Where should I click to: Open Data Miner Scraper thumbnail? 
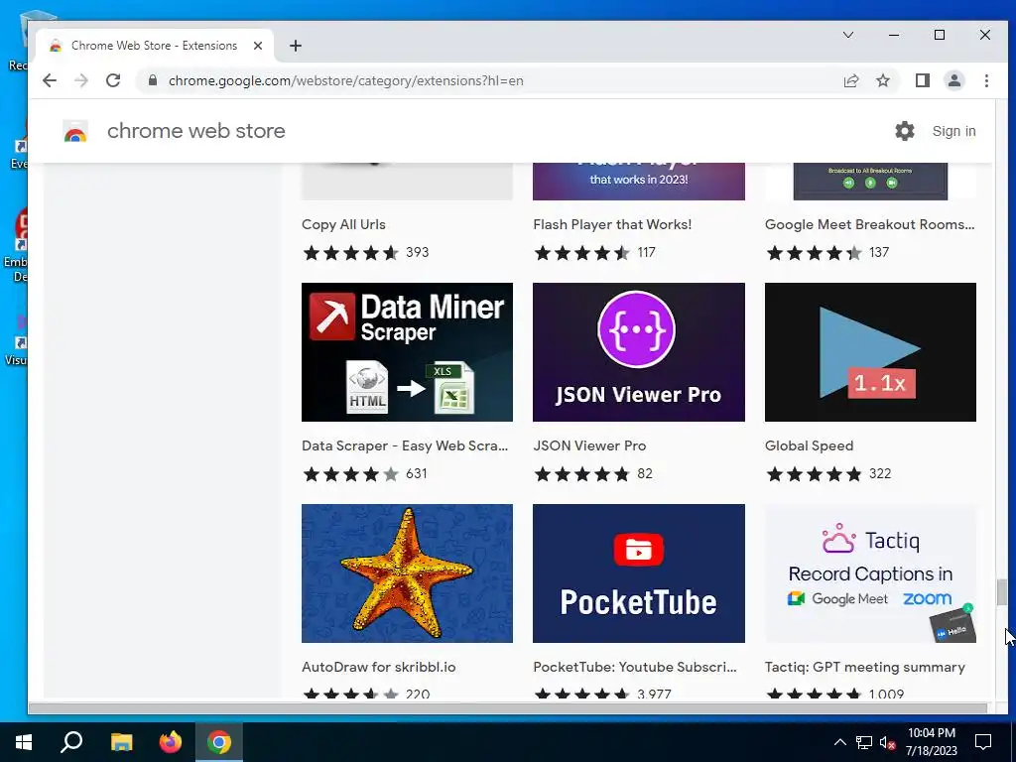[407, 352]
